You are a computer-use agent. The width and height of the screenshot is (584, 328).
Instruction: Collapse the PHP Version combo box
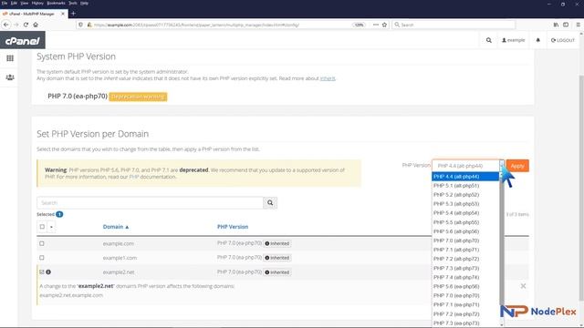(468, 166)
